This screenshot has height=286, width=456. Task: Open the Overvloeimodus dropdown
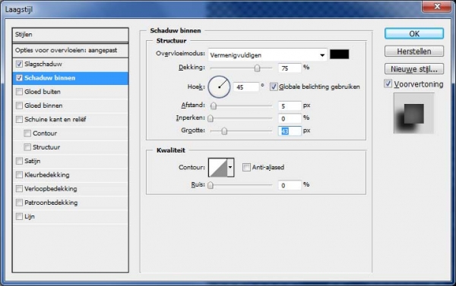click(268, 55)
